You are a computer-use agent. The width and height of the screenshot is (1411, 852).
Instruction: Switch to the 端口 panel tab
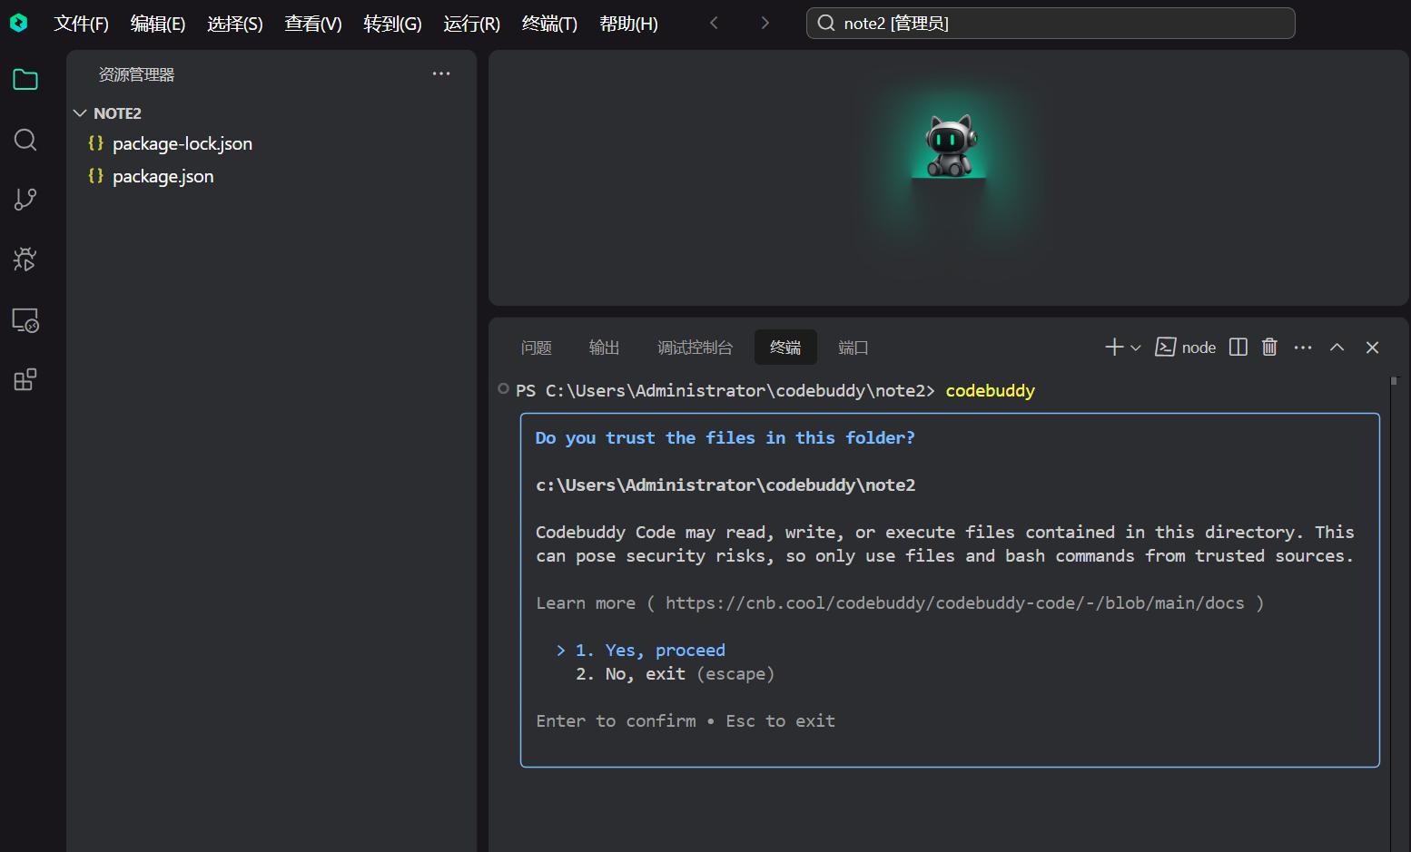click(x=854, y=348)
